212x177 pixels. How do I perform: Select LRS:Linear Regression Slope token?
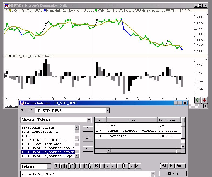[x=48, y=156]
